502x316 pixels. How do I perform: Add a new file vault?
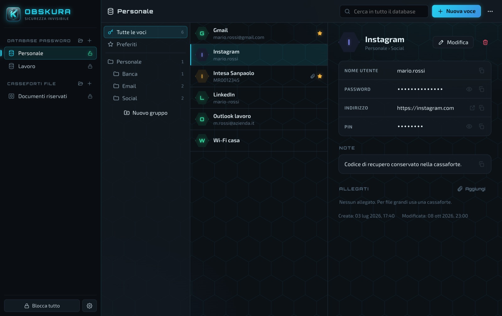pyautogui.click(x=89, y=84)
